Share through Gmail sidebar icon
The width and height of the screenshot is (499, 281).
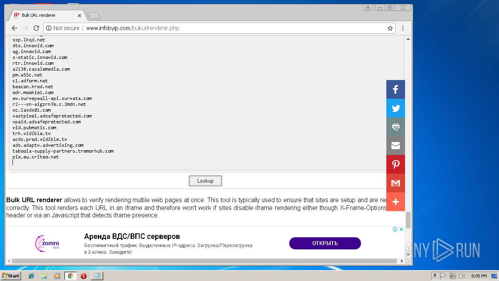pyautogui.click(x=396, y=183)
